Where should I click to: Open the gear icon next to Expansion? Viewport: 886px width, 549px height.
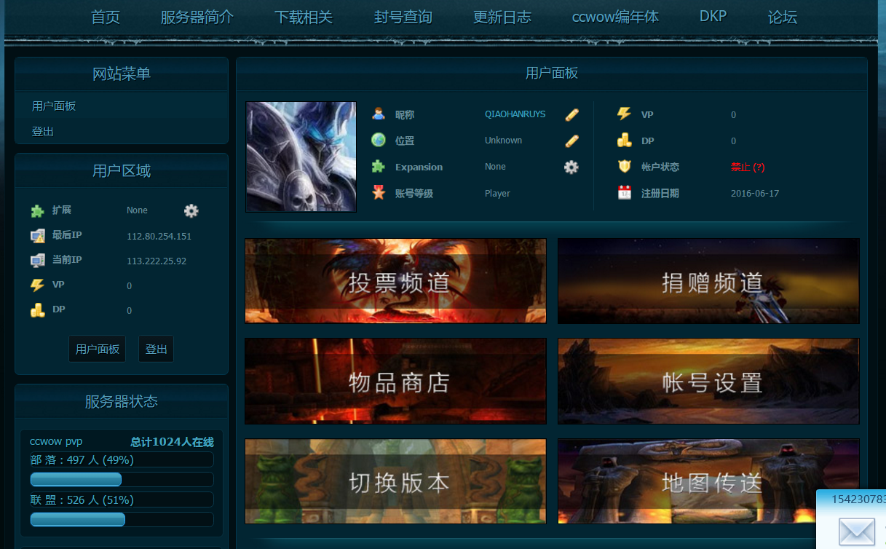coord(571,167)
